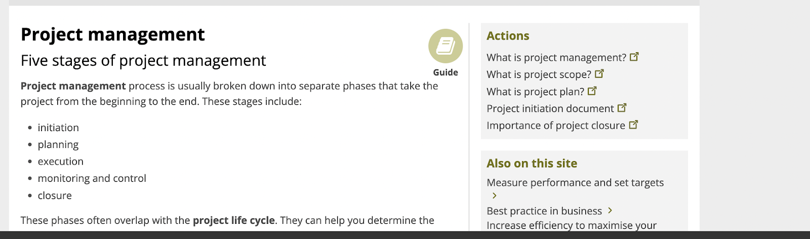Go to 'Measure performance and set targets'
810x239 pixels.
575,183
